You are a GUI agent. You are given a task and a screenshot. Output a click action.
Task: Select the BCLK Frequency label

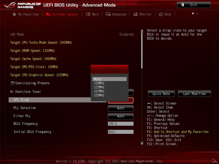coord(26,124)
